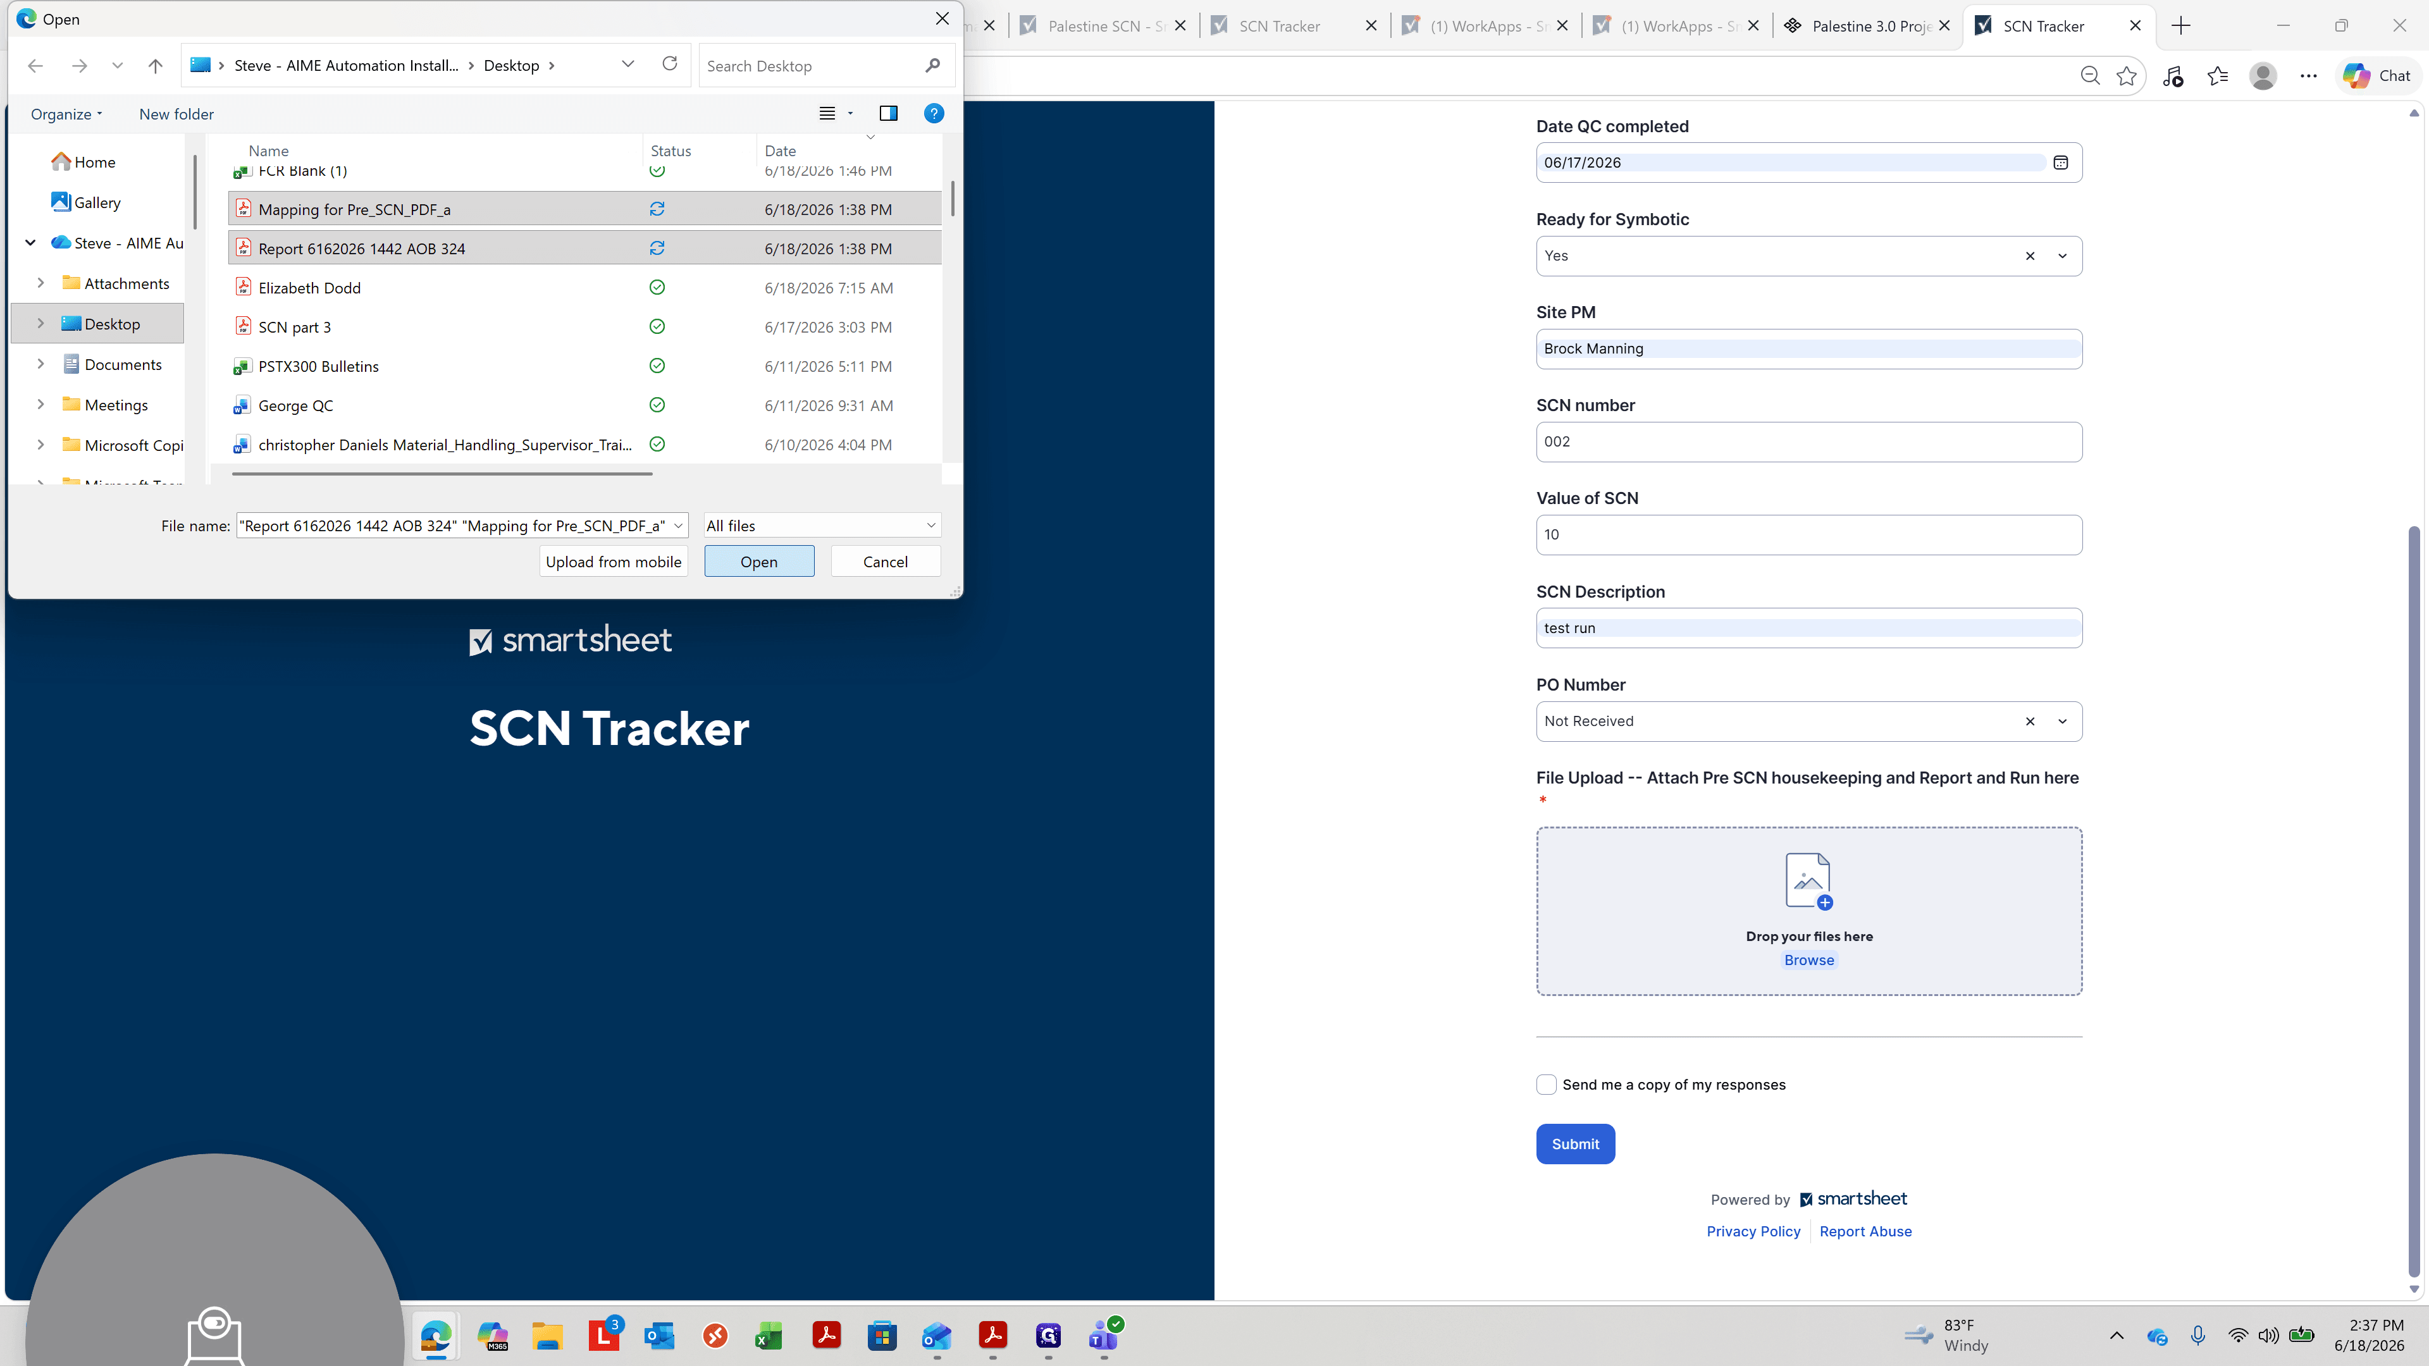Click the SCN number input field
2429x1366 pixels.
click(1808, 441)
